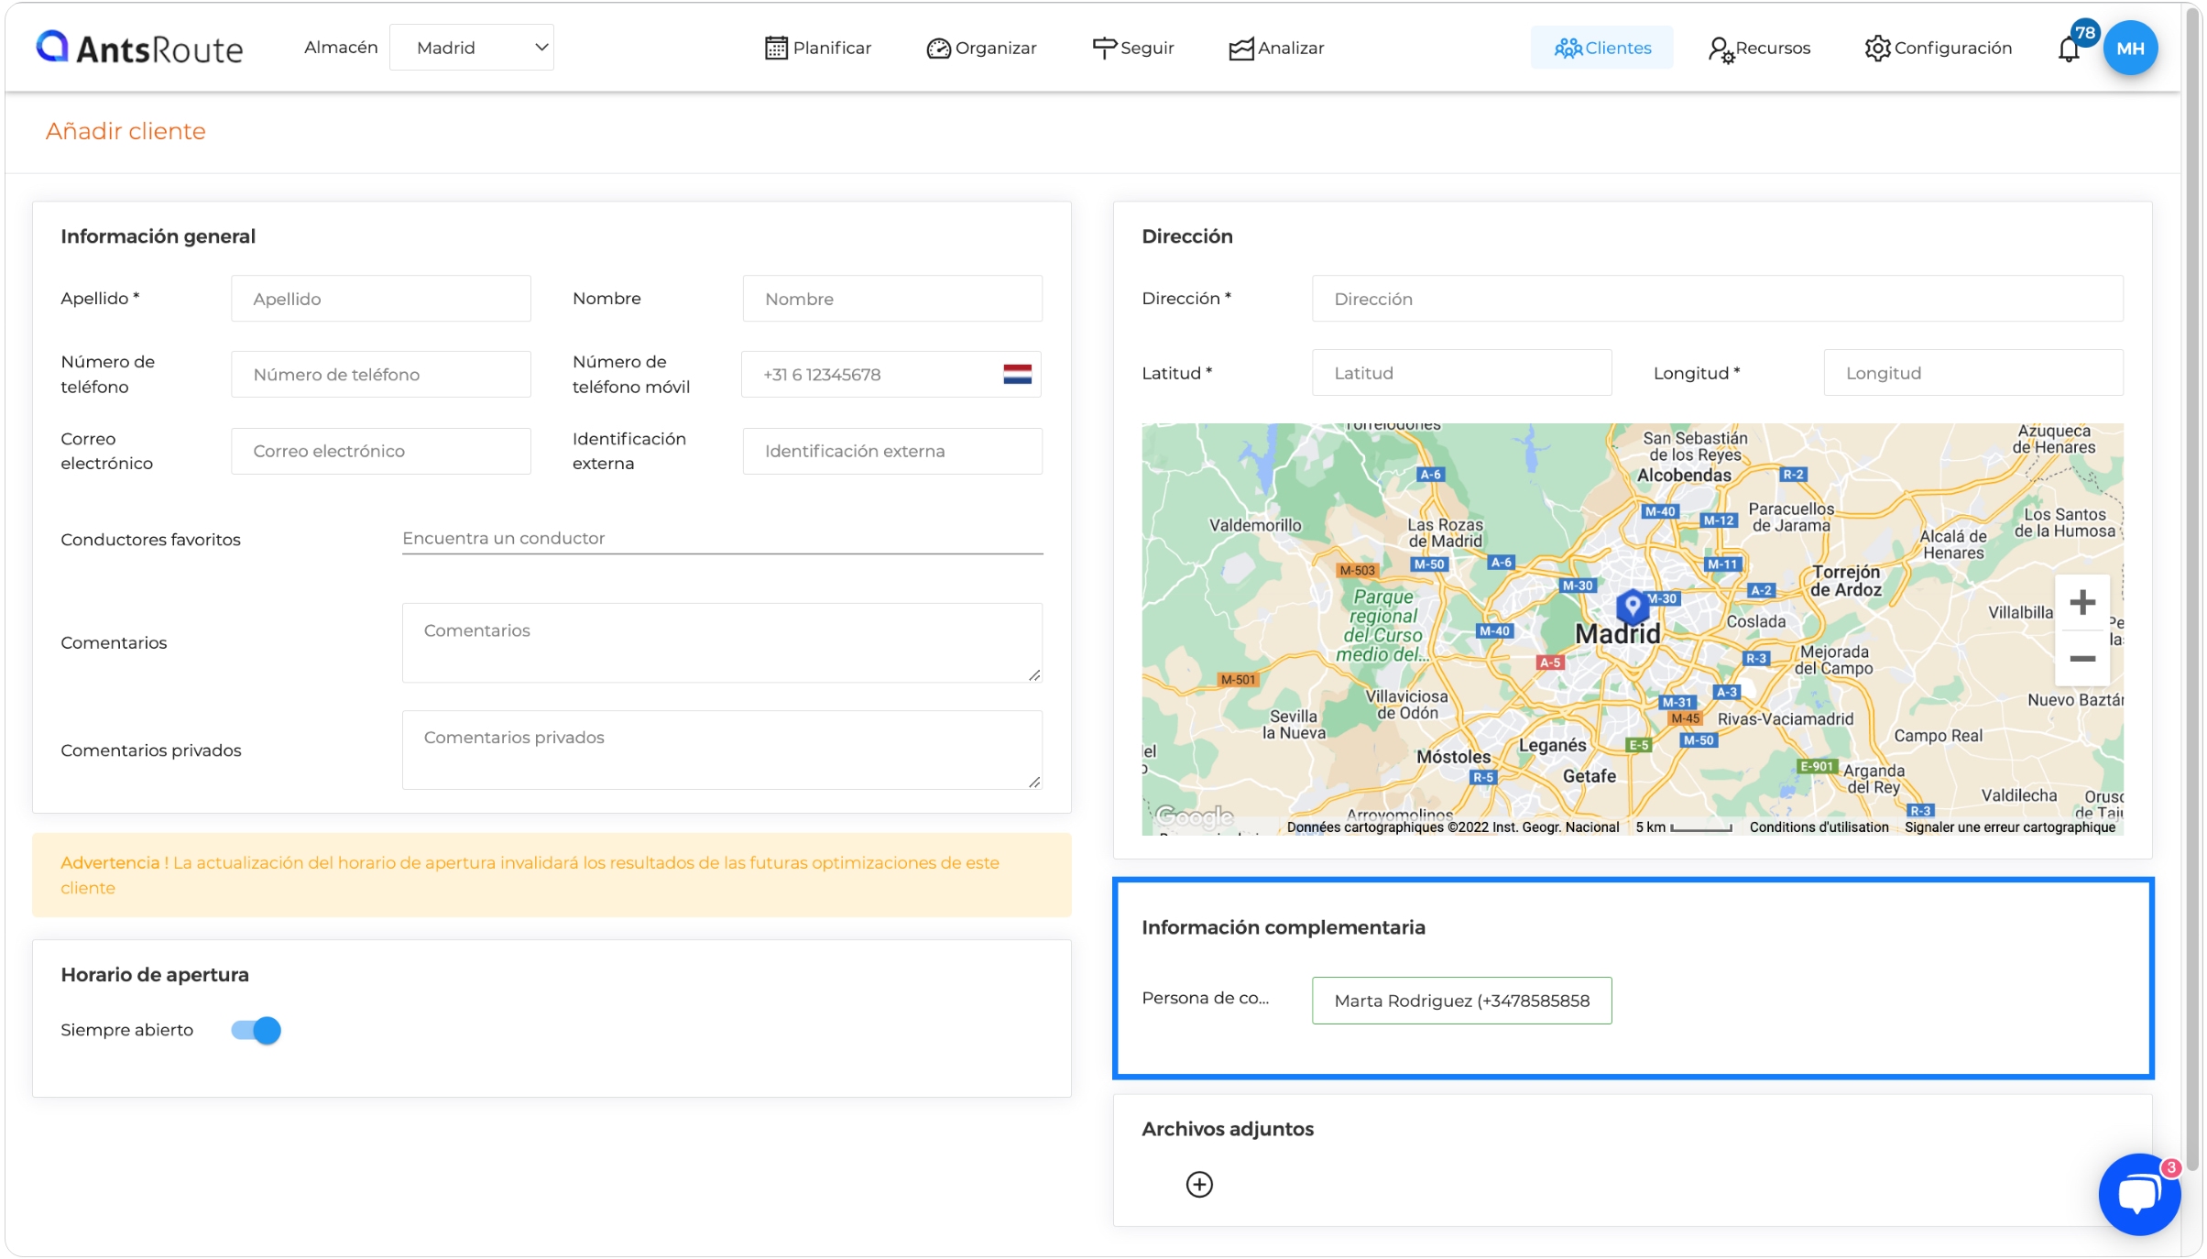Open the chat support bubble
This screenshot has width=2207, height=1259.
(x=2138, y=1194)
